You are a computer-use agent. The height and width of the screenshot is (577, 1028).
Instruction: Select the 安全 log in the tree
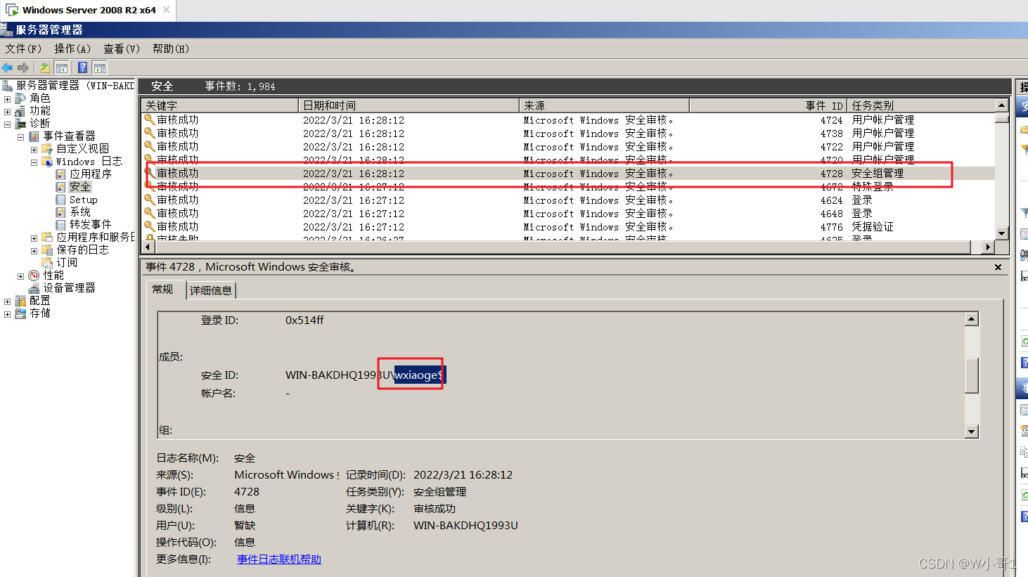(x=80, y=187)
